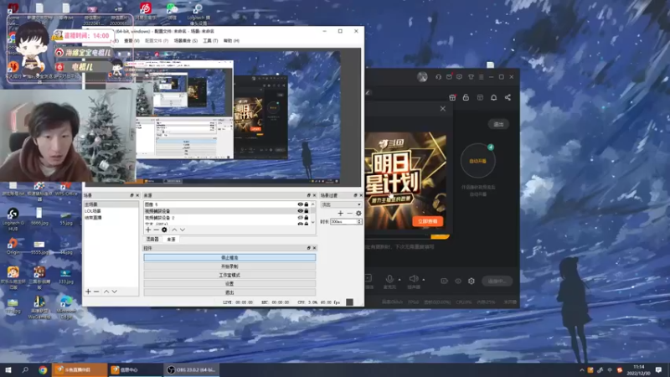Screen dimensions: 670x377
Task: Switch to the Mixer tab below the sources list
Action: coord(152,240)
